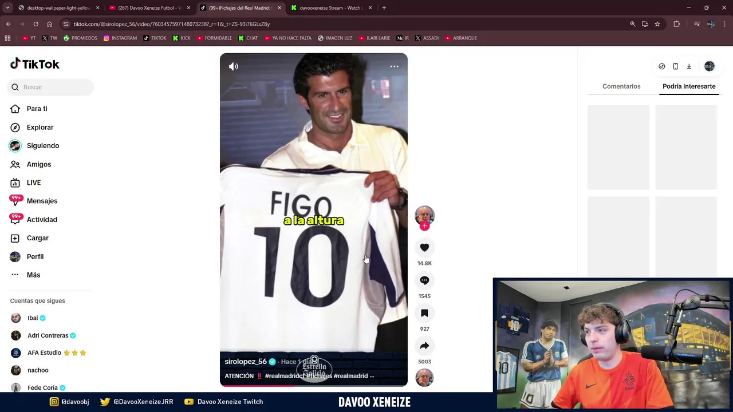This screenshot has width=733, height=412.
Task: Click the phone app icon in header
Action: (676, 66)
